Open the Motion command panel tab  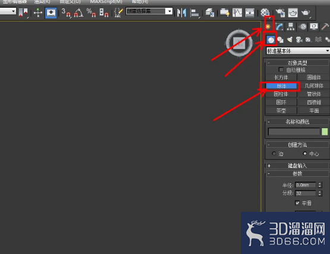pos(303,27)
